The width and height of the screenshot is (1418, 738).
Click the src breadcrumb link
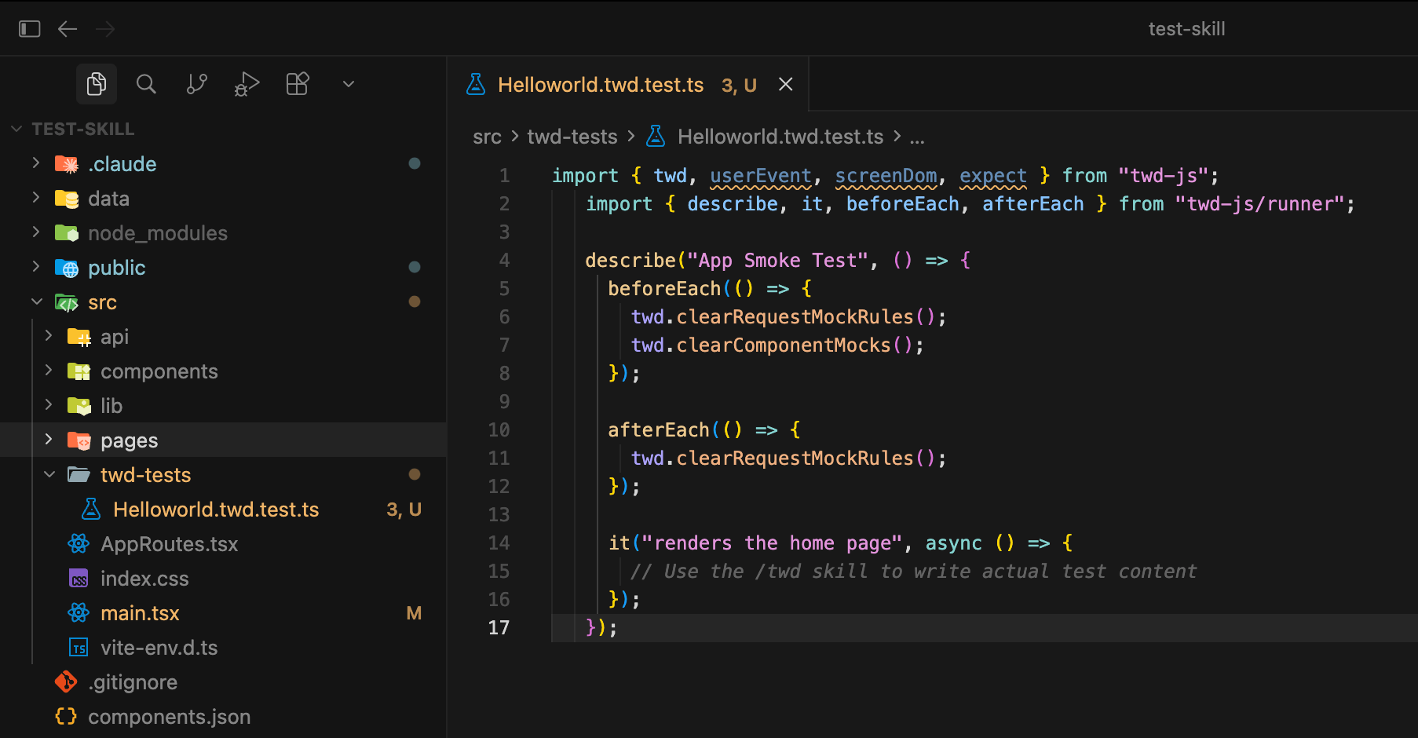pos(487,137)
